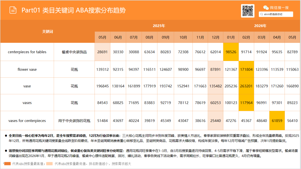Viewport: 301px width, 169px height.
Task: Click the value 39819
Action: (x=149, y=121)
